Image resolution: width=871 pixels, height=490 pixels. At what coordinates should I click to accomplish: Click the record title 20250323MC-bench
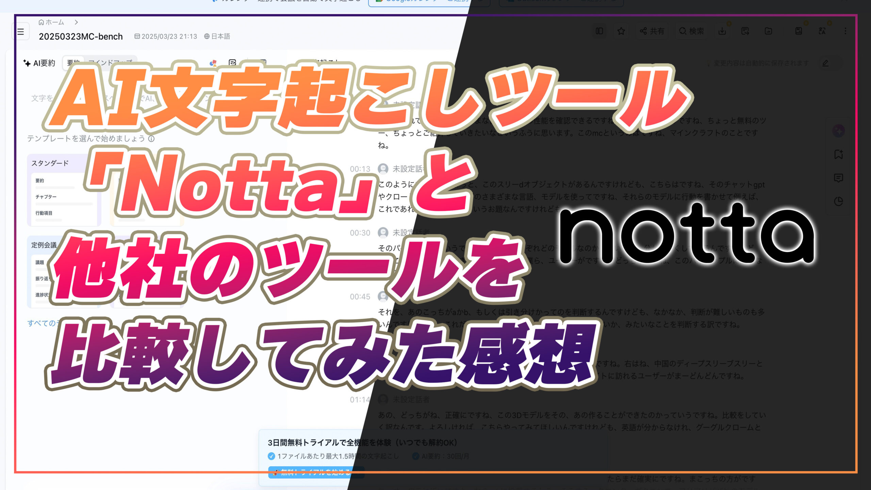point(81,36)
